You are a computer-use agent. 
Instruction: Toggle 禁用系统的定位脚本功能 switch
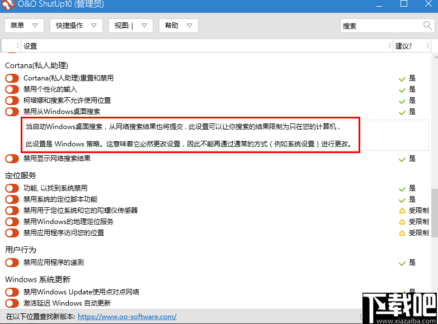click(12, 199)
